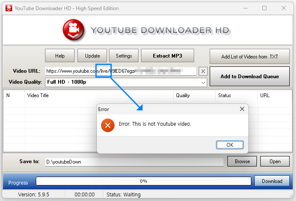The height and width of the screenshot is (201, 296).
Task: Select the N column header
Action: (14, 95)
